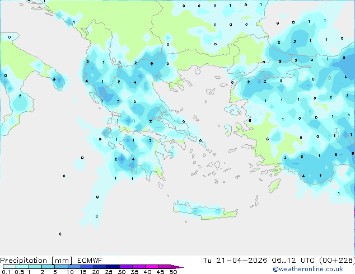Click the '40' legend scale value
This screenshot has height=274, width=355.
[x=147, y=272]
